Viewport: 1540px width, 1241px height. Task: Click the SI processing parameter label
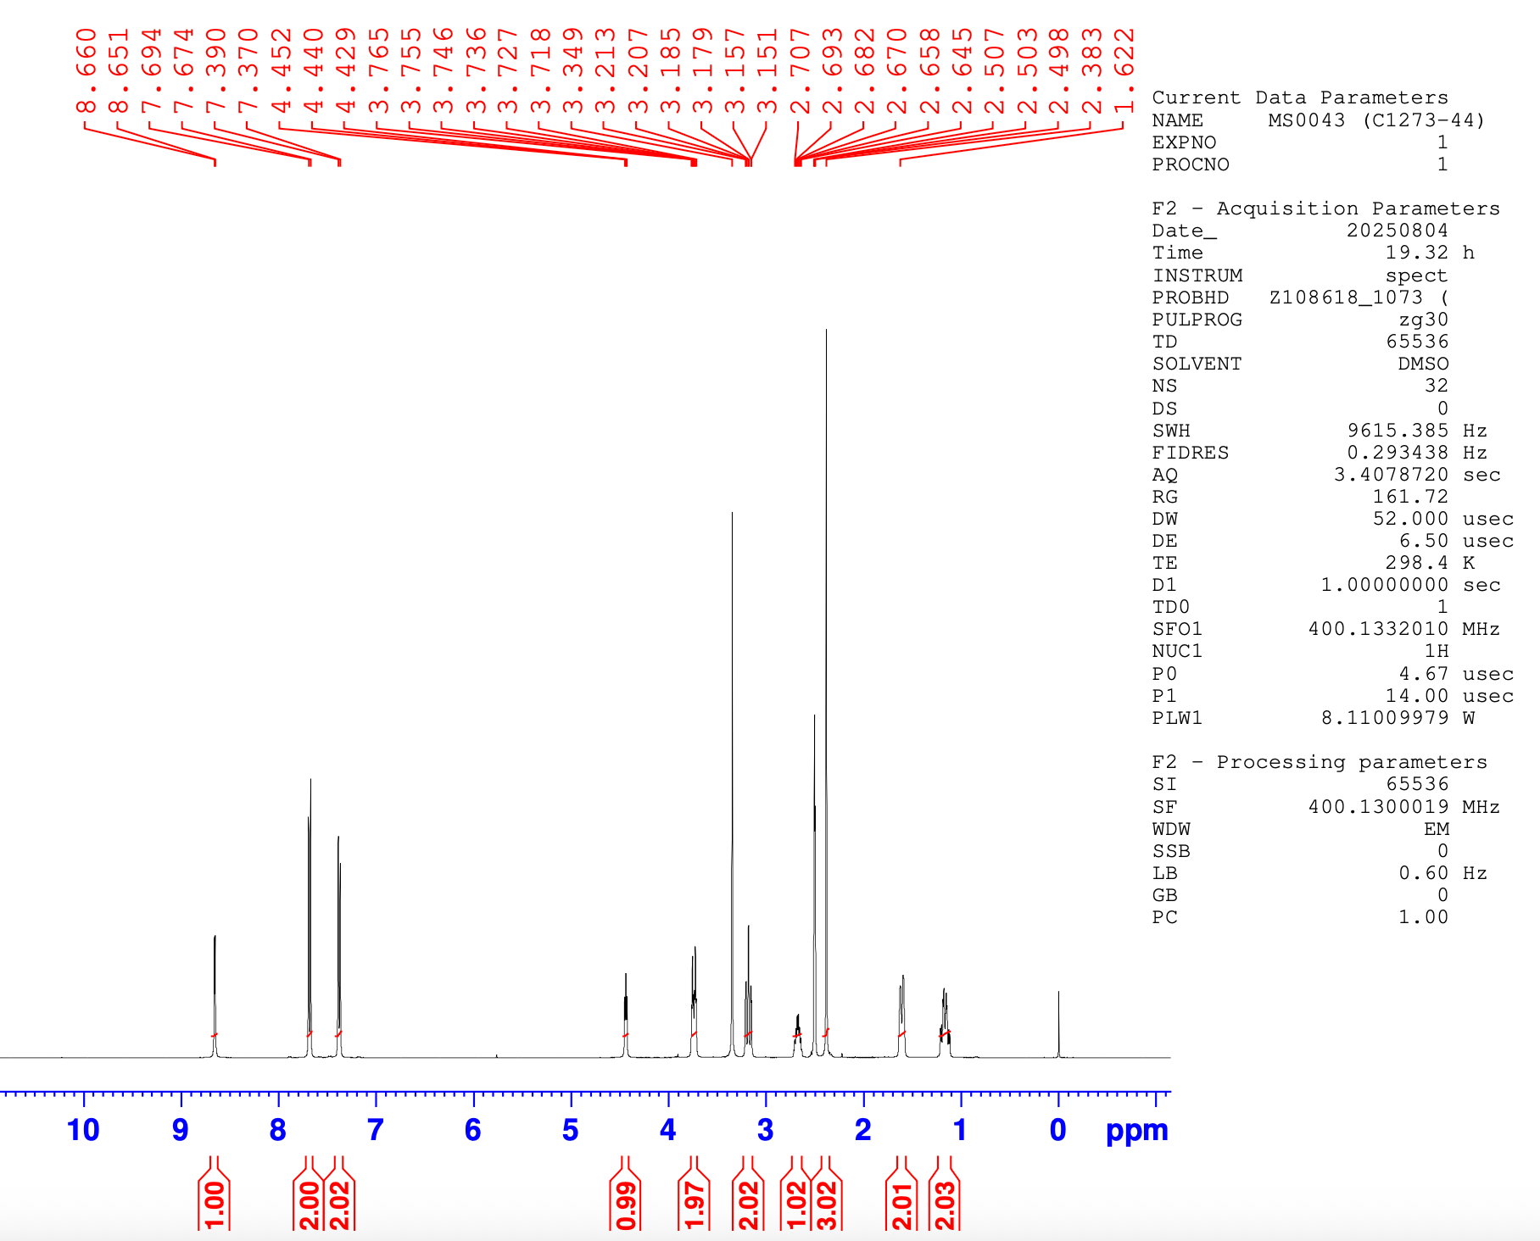1164,784
